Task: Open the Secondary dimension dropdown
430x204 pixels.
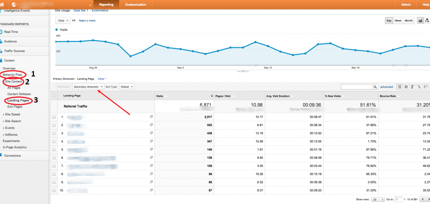Action: [88, 87]
